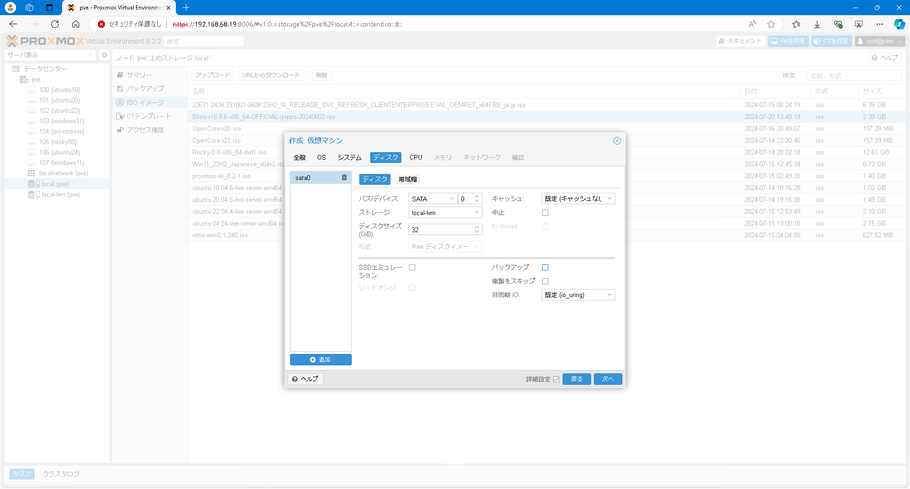Viewport: 910px width, 489px height.
Task: Open the root@pam user menu
Action: coord(880,41)
